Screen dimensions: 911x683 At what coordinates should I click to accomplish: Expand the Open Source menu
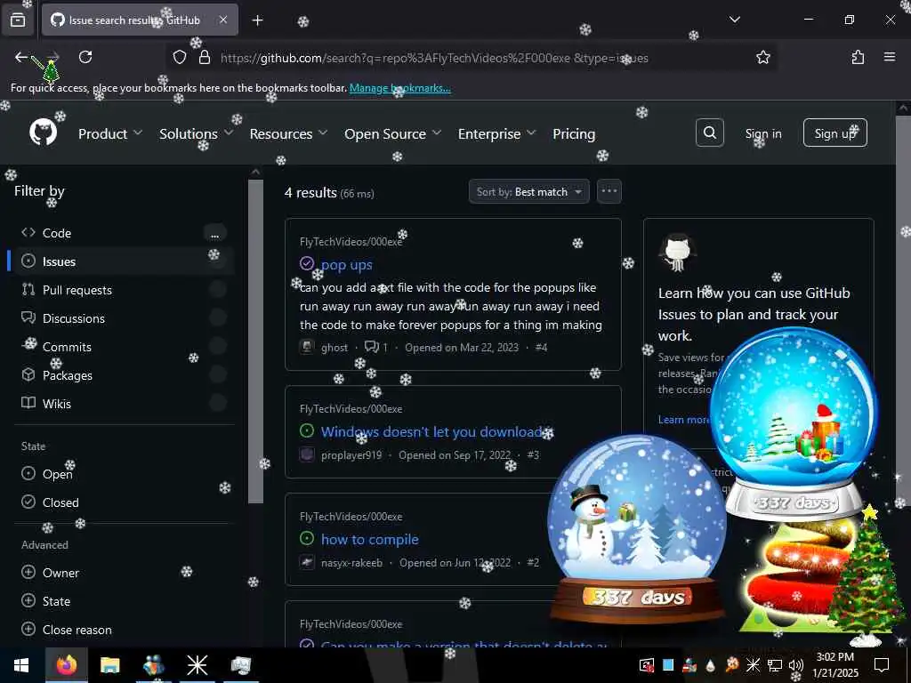click(392, 133)
